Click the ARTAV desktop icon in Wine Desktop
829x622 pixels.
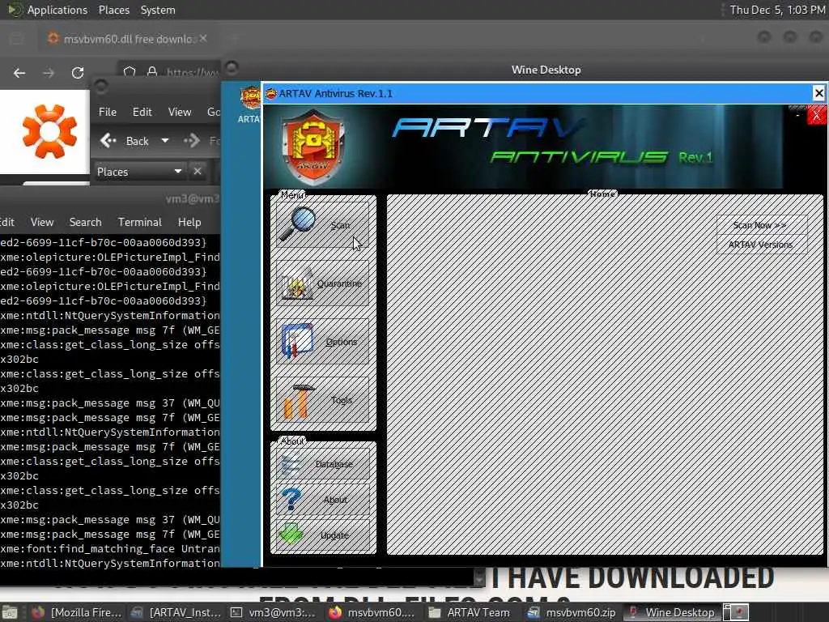click(x=249, y=104)
